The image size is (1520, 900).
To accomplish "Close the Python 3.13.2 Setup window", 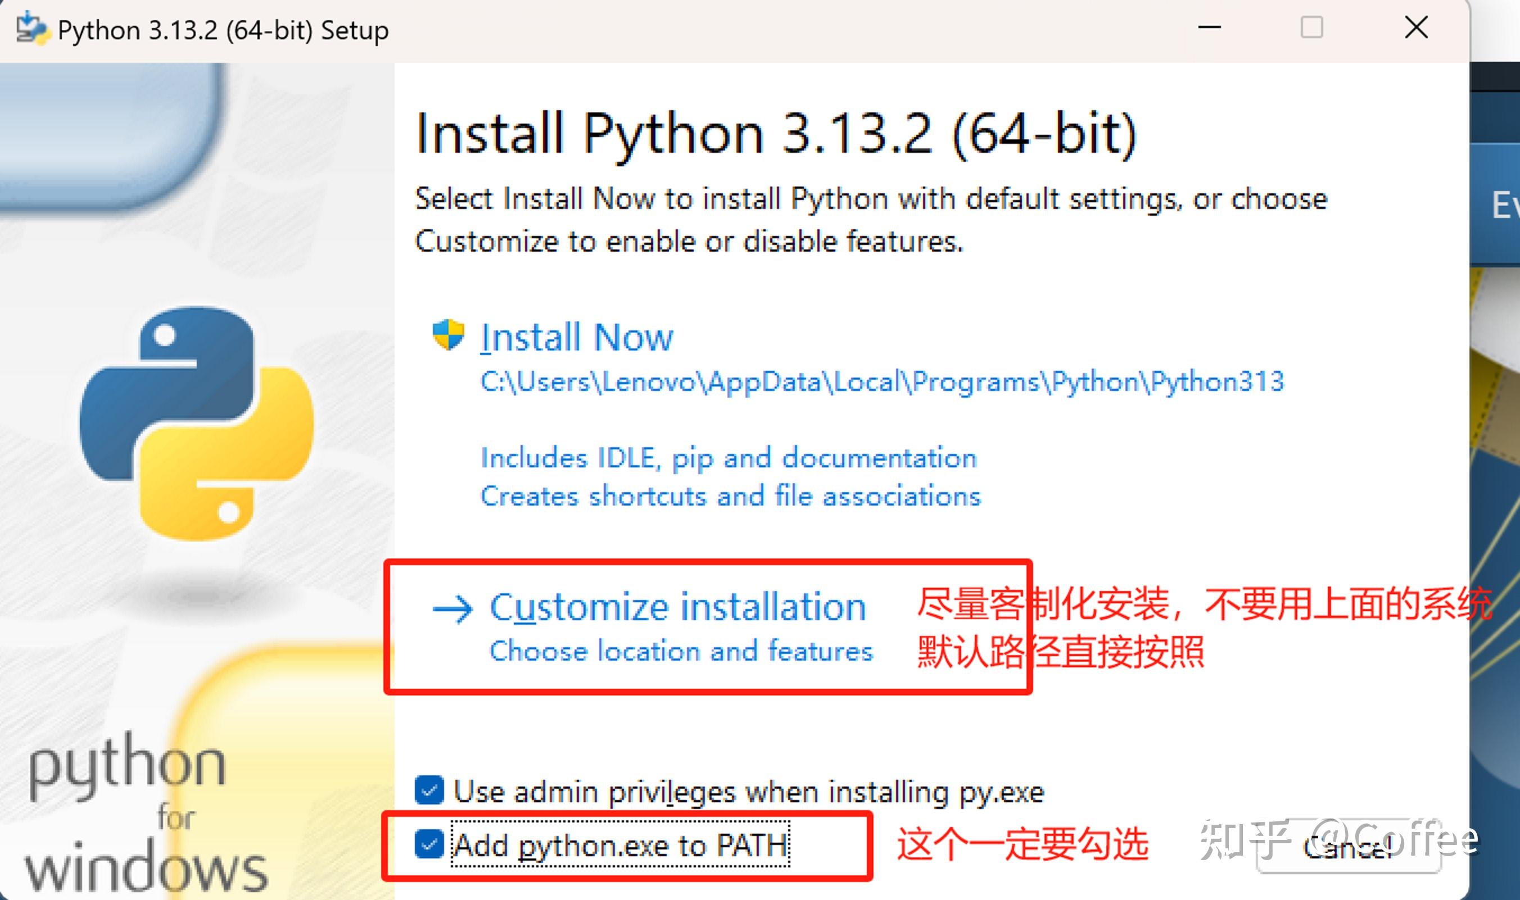I will (1416, 28).
